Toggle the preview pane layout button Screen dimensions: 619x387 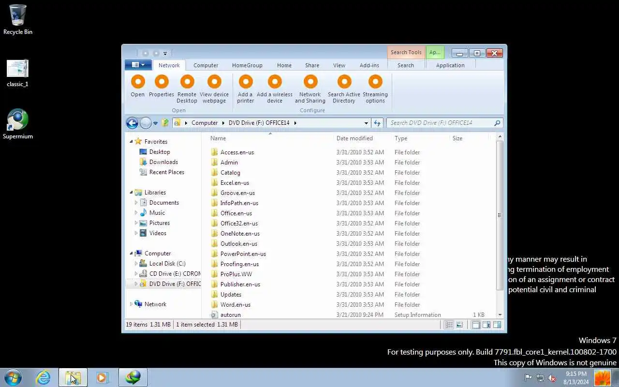(497, 325)
